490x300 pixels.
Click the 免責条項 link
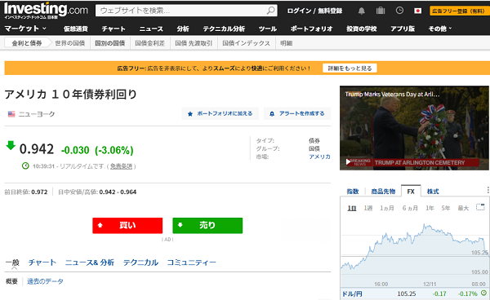121,166
